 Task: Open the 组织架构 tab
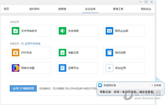(34, 9)
